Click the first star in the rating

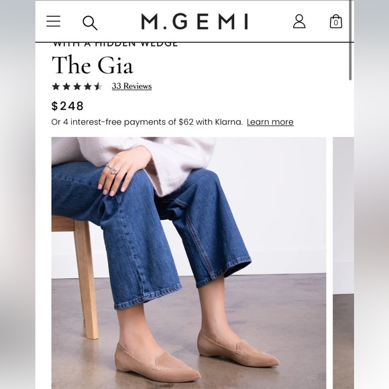tap(56, 87)
